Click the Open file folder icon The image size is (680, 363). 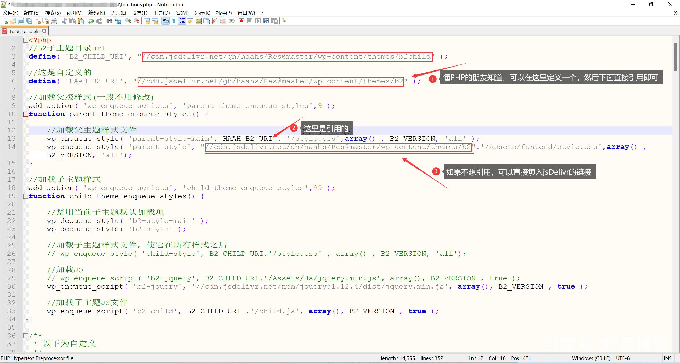(x=12, y=21)
